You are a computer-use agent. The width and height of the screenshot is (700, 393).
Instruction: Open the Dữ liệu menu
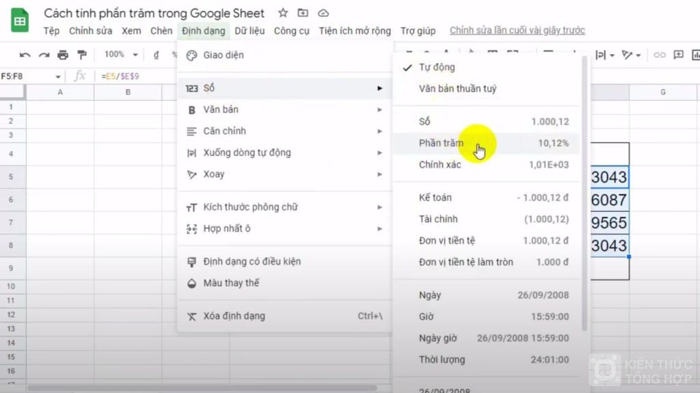tap(250, 31)
